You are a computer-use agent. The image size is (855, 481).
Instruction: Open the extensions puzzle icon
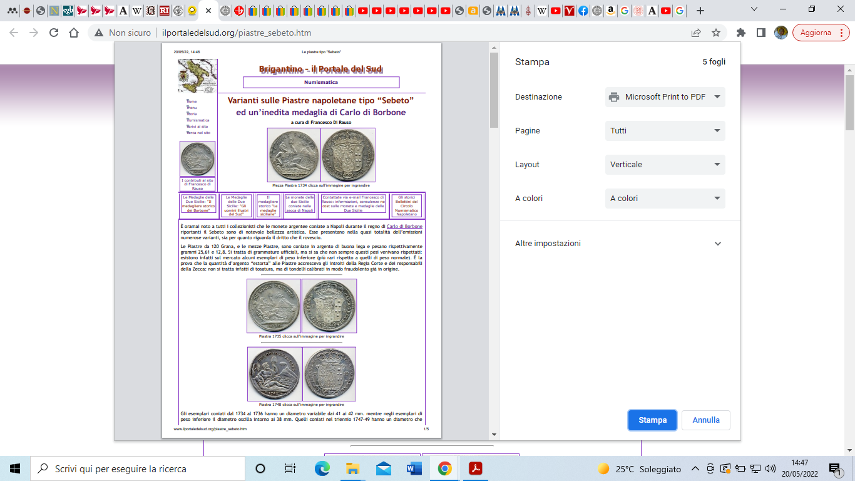click(741, 33)
